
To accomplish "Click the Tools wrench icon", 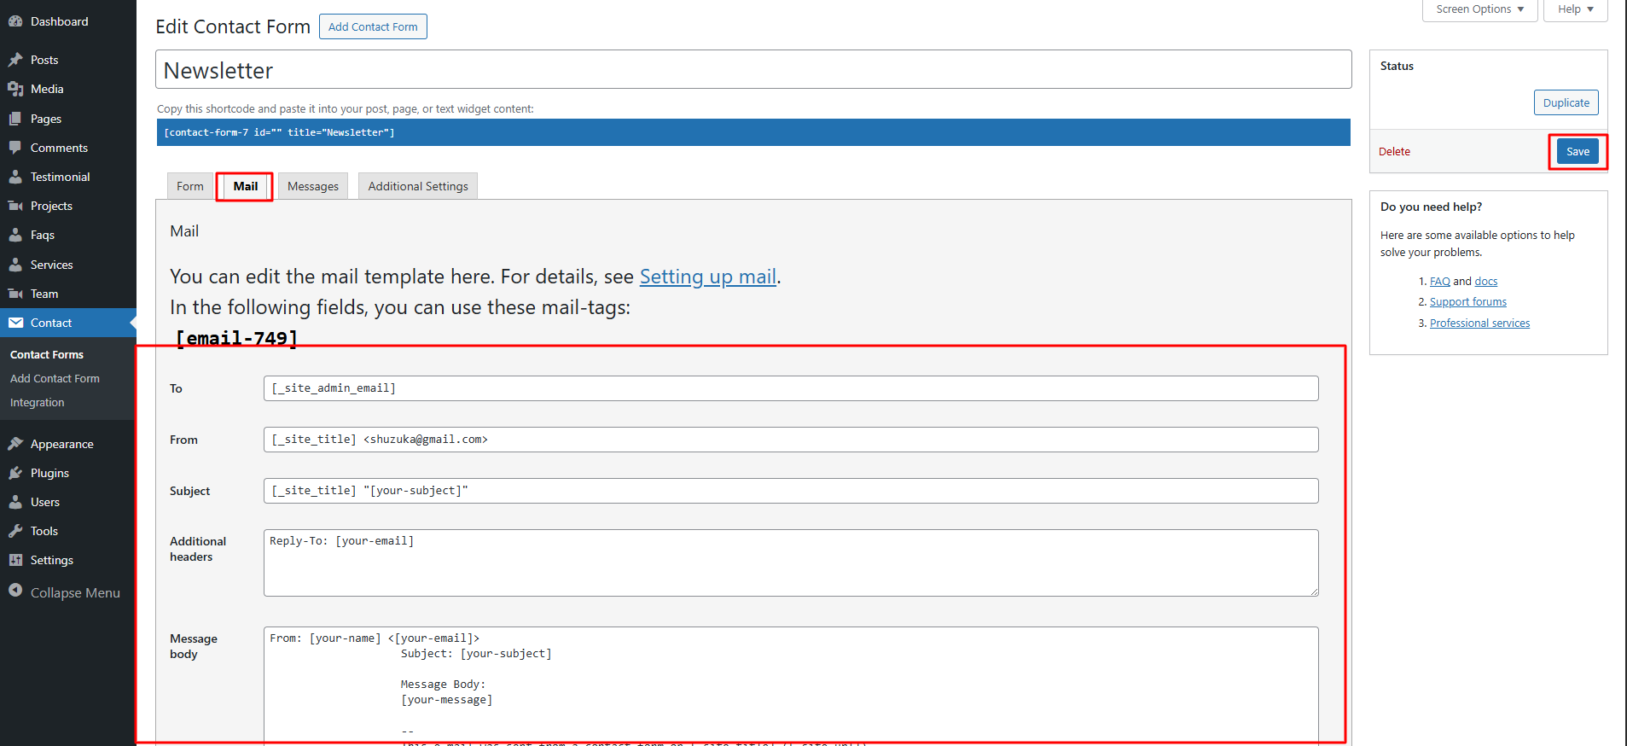I will [x=15, y=531].
